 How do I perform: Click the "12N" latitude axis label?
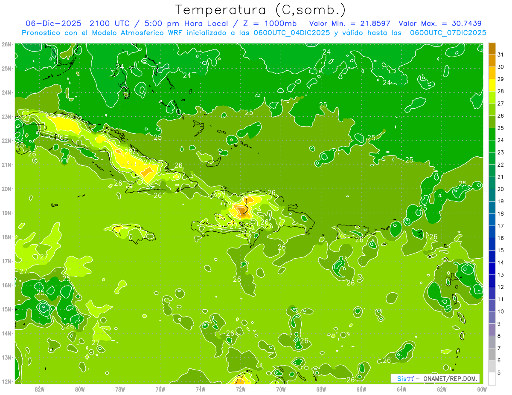pyautogui.click(x=6, y=381)
